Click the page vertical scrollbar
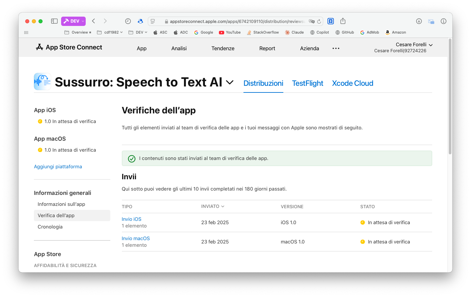This screenshot has height=297, width=471. point(450,96)
